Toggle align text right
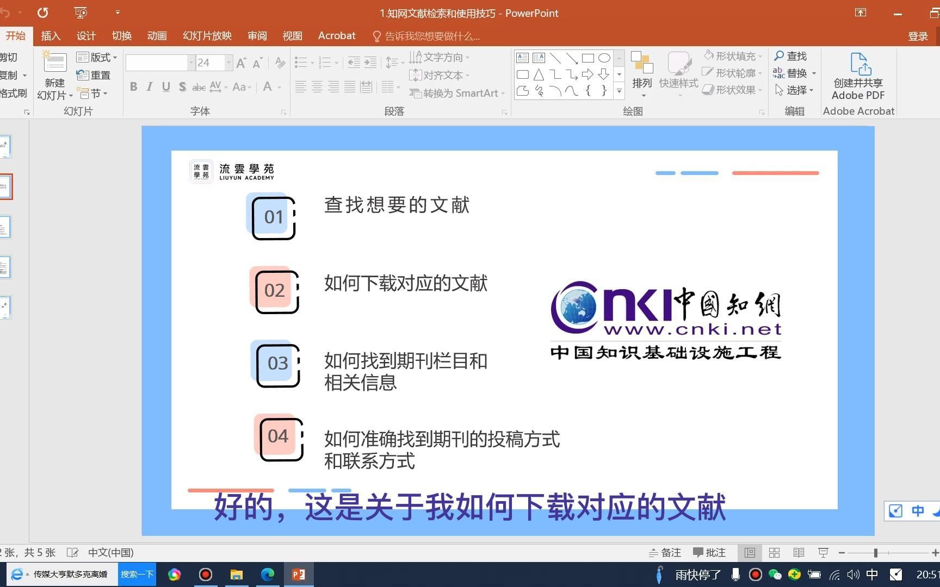Viewport: 940px width, 587px height. [x=333, y=87]
